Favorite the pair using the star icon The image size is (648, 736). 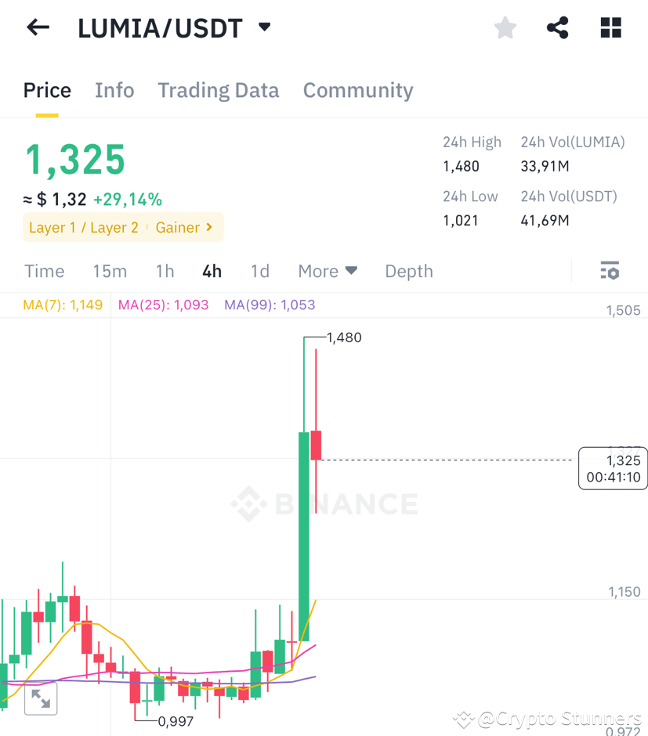[x=505, y=27]
